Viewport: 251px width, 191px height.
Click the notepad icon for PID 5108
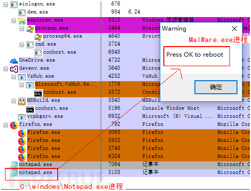(14, 173)
